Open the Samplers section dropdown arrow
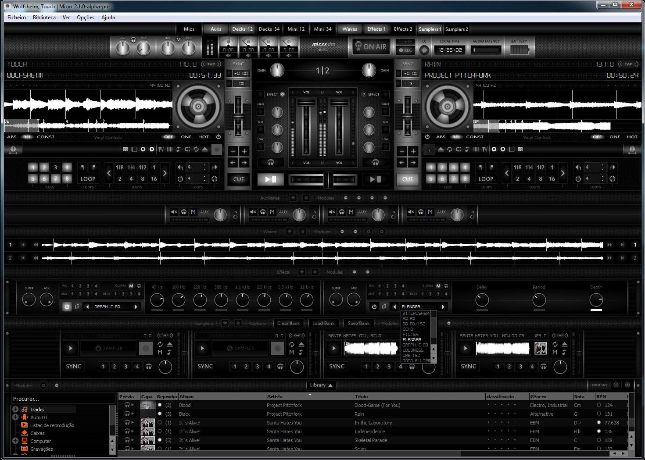 pos(225,323)
